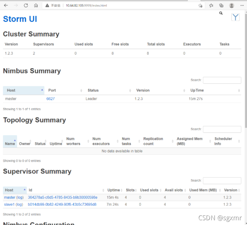Sort topologies by Name column
Image resolution: width=247 pixels, height=225 pixels.
click(x=10, y=141)
